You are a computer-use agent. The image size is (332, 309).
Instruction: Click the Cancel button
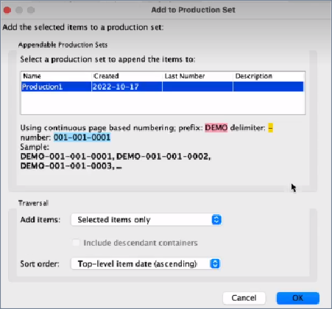244,298
